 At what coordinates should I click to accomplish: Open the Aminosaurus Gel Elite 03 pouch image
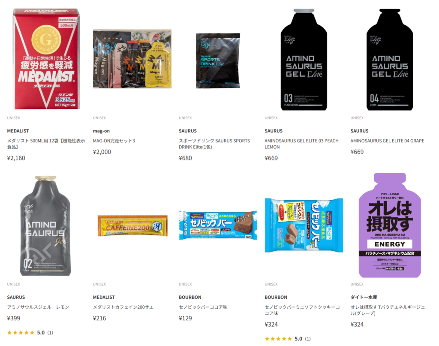[x=304, y=59]
